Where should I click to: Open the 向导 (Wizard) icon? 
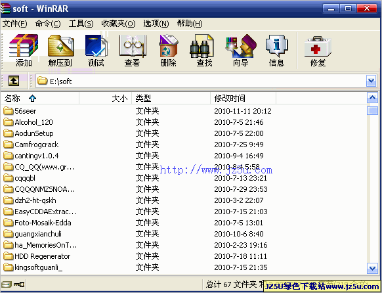[x=241, y=46]
